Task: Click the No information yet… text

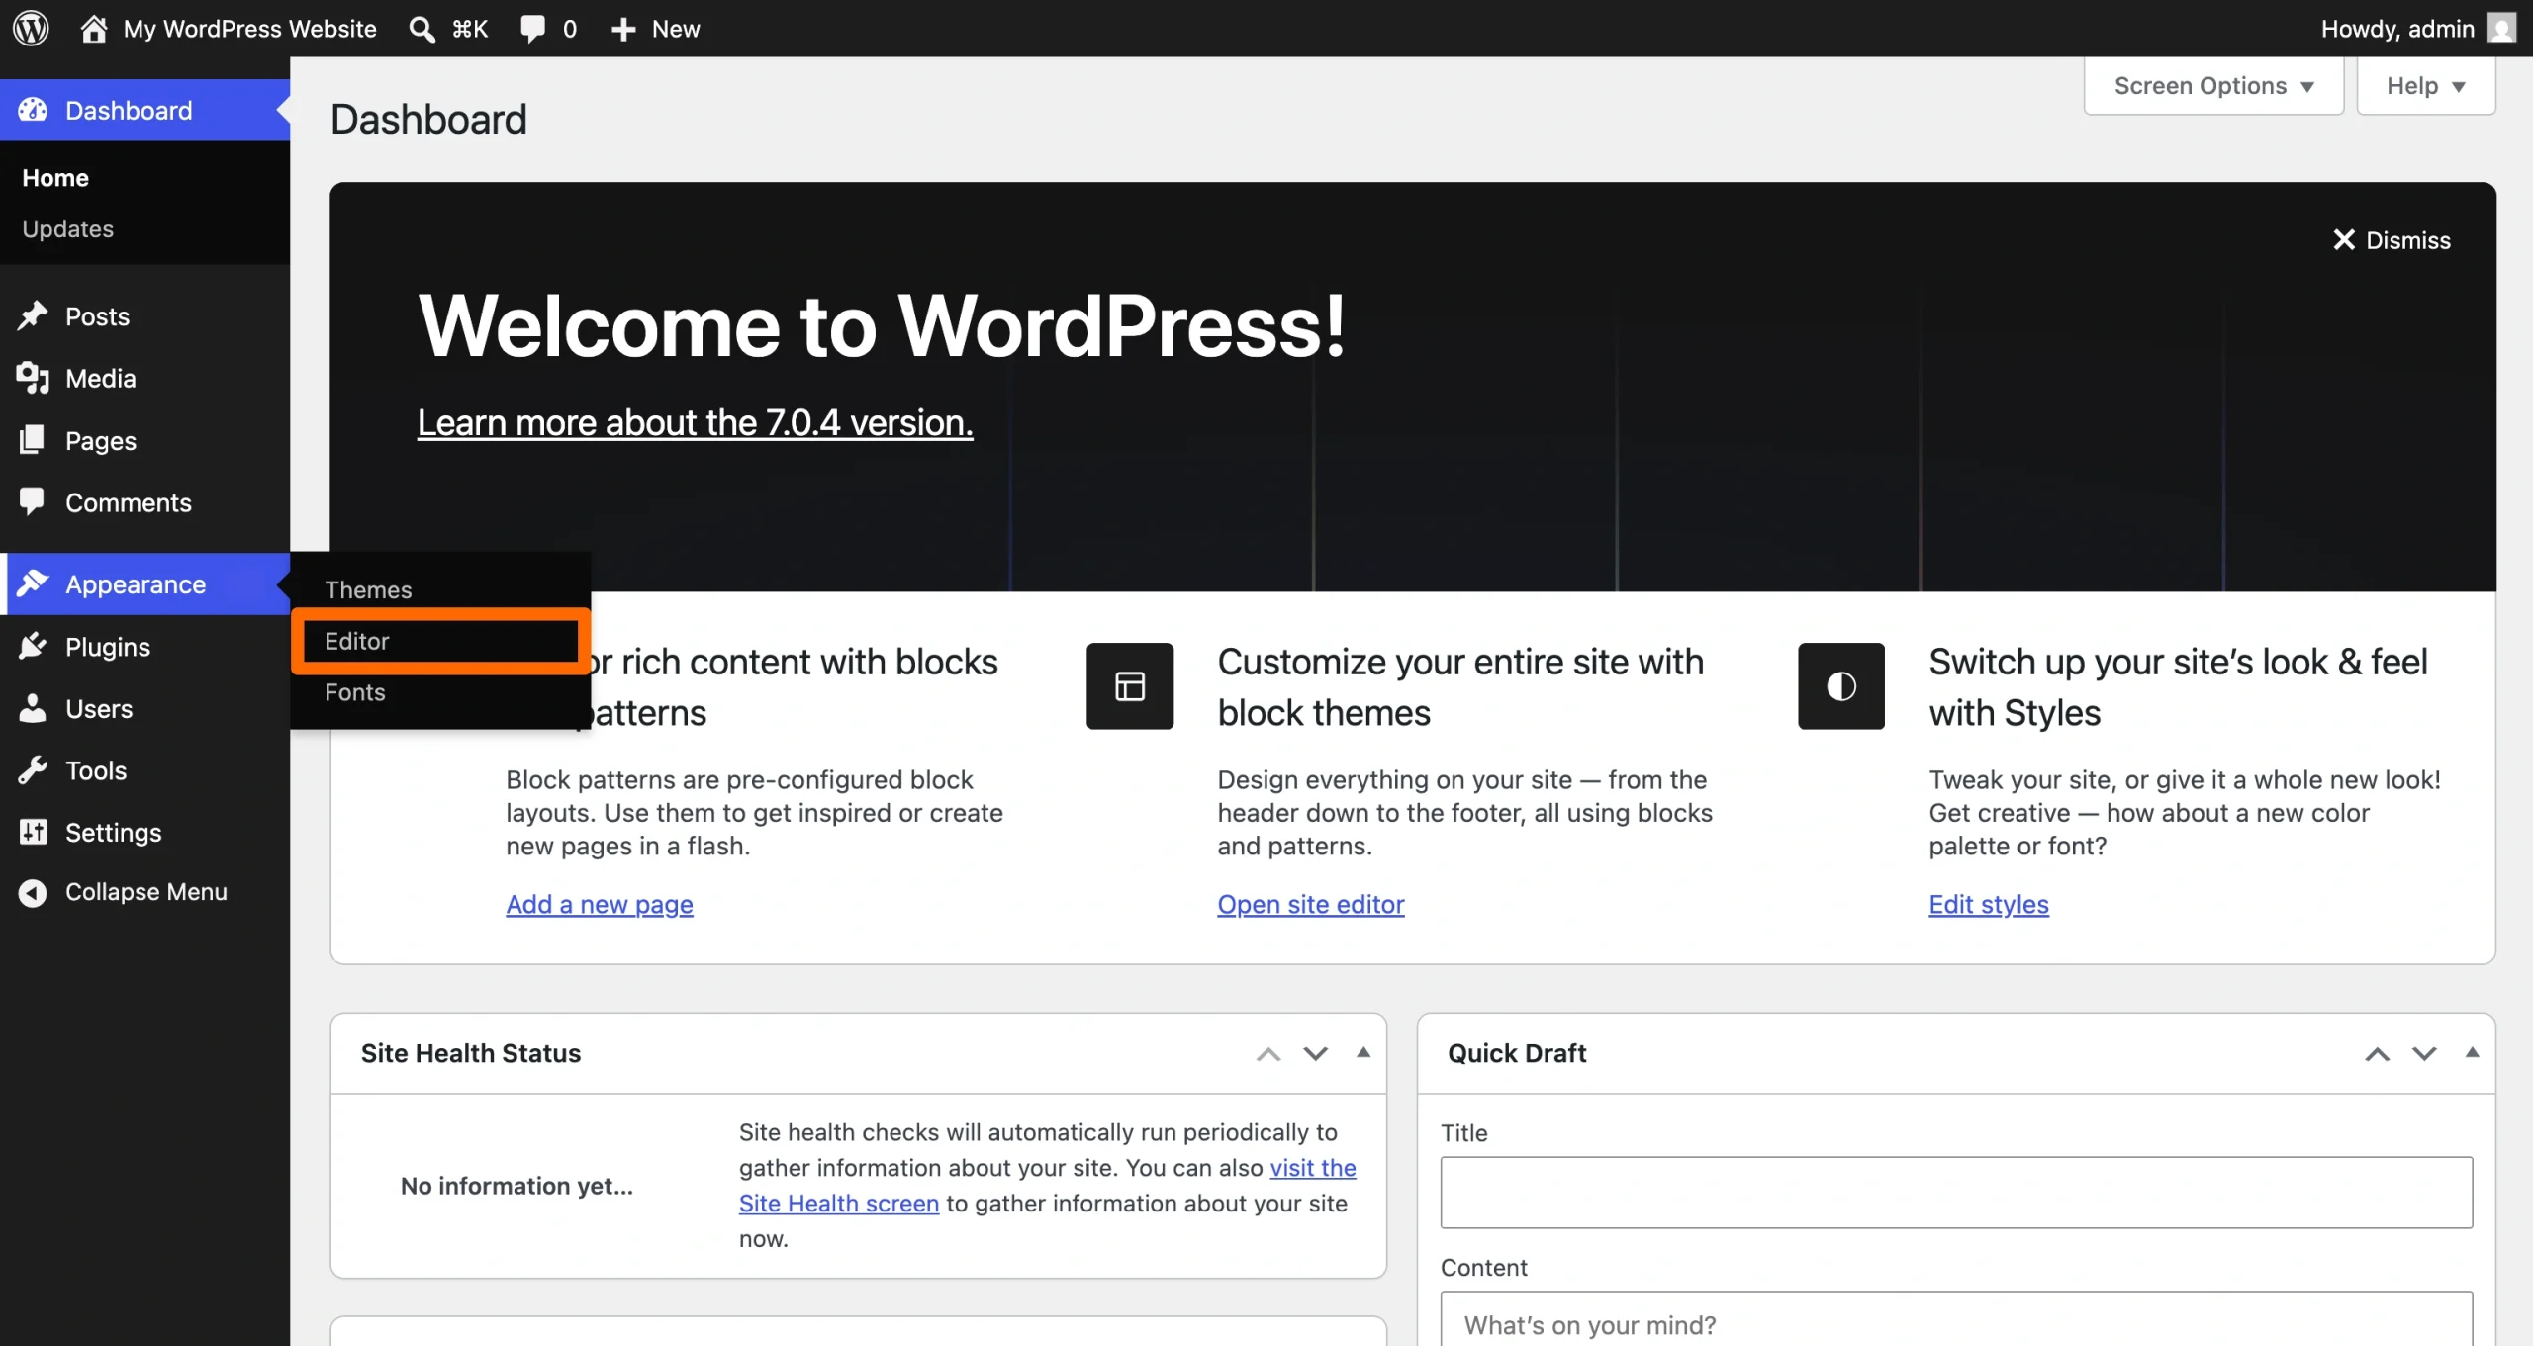Action: point(516,1185)
